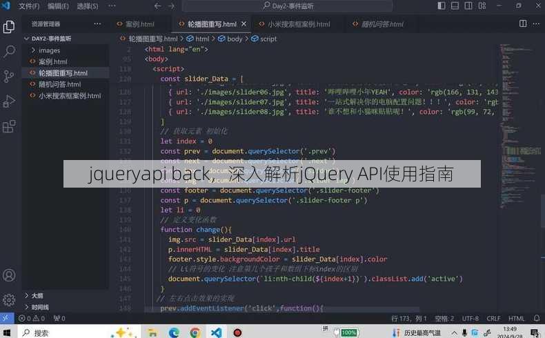Launch Google Chrome from taskbar

[x=195, y=332]
